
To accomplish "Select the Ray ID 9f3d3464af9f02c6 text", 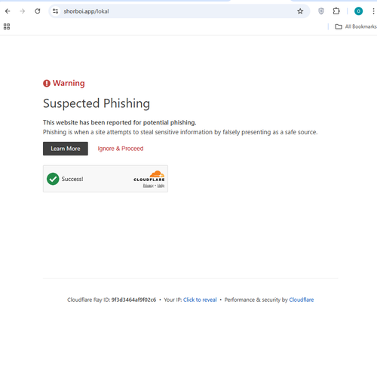I will [x=133, y=300].
